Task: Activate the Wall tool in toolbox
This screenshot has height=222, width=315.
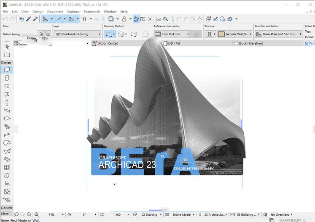Action: [x=7, y=70]
